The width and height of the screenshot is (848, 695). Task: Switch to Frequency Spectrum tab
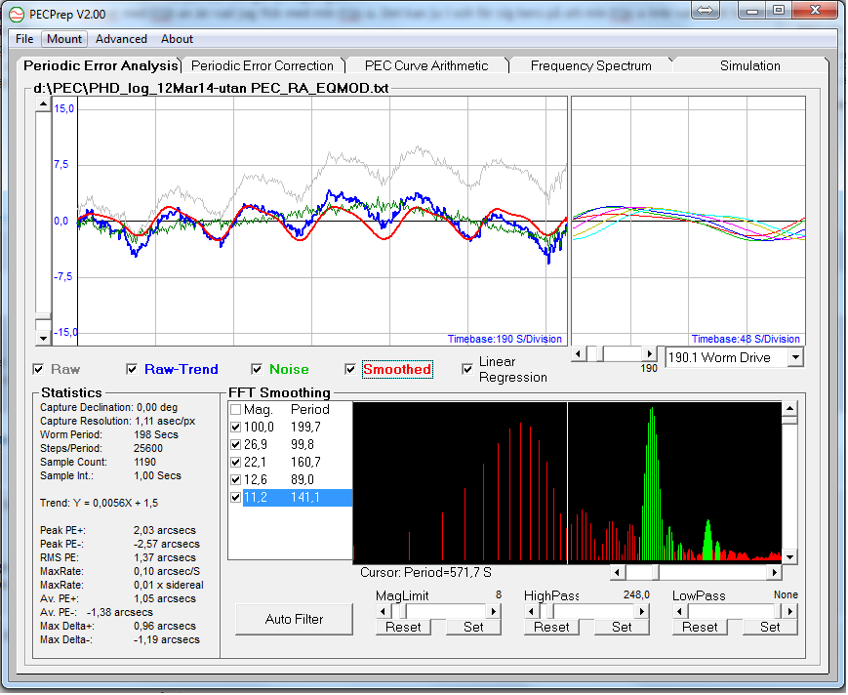(x=590, y=66)
